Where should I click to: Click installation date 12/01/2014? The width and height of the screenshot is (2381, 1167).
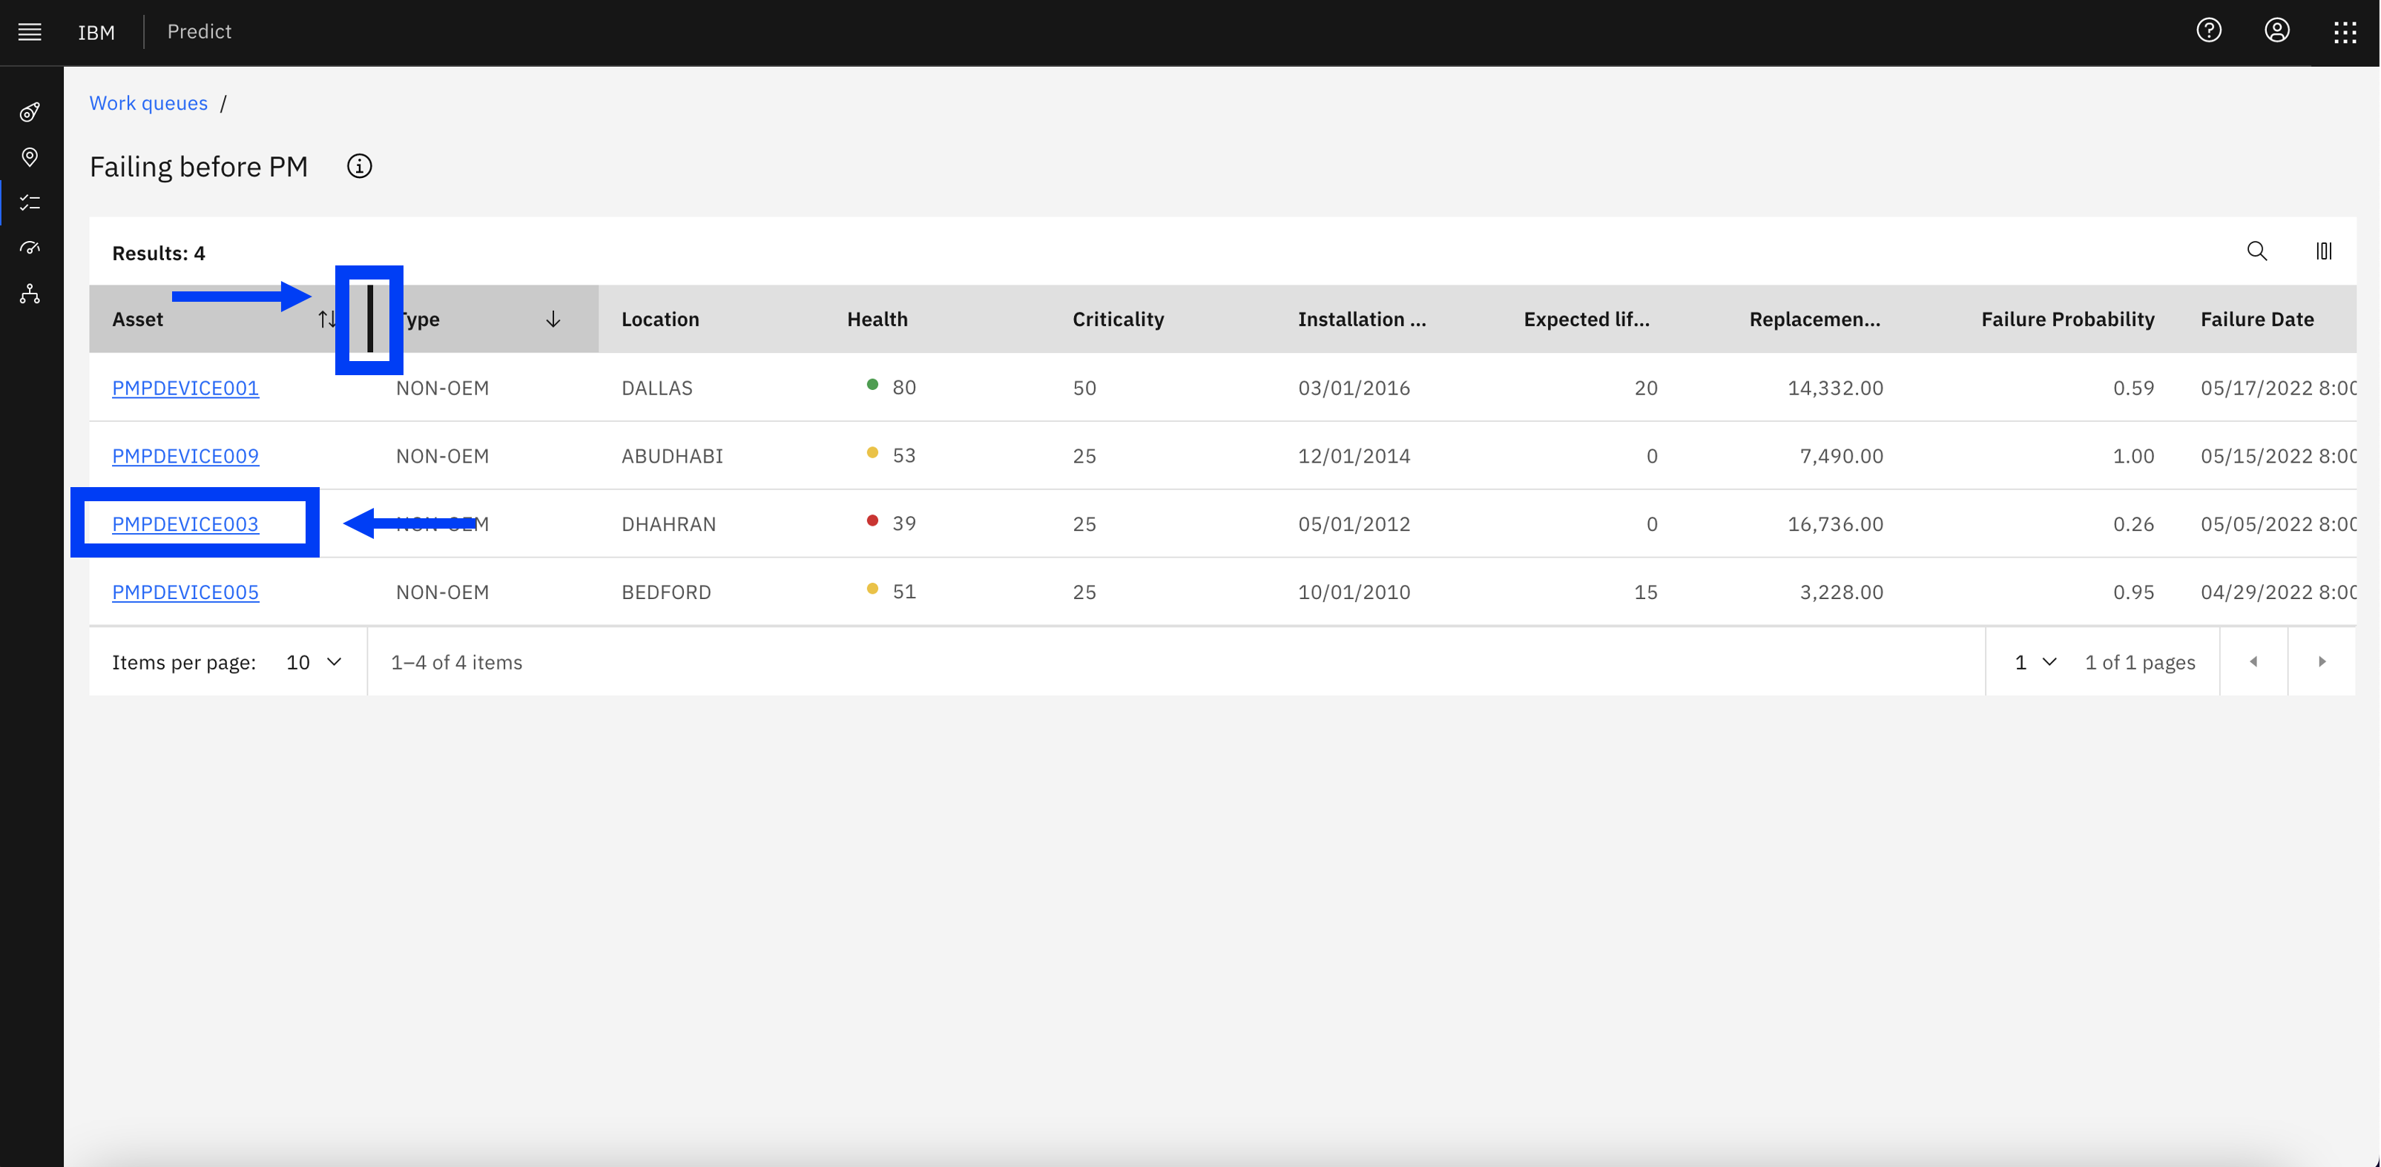[1354, 457]
